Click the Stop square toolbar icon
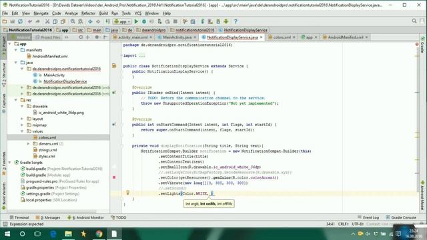427x240 pixels. click(175, 21)
